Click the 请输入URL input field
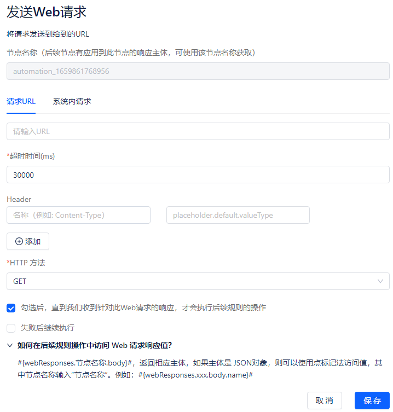 pyautogui.click(x=198, y=131)
